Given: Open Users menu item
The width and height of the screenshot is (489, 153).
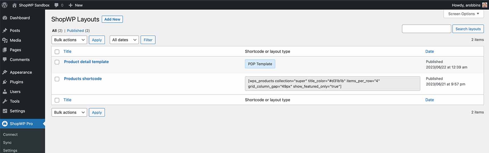Looking at the screenshot, I should pos(15,91).
